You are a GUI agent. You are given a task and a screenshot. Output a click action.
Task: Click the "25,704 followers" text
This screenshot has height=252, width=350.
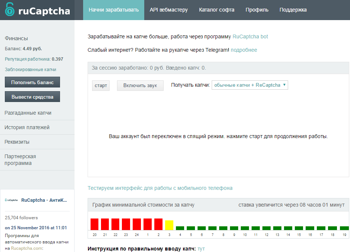click(21, 218)
